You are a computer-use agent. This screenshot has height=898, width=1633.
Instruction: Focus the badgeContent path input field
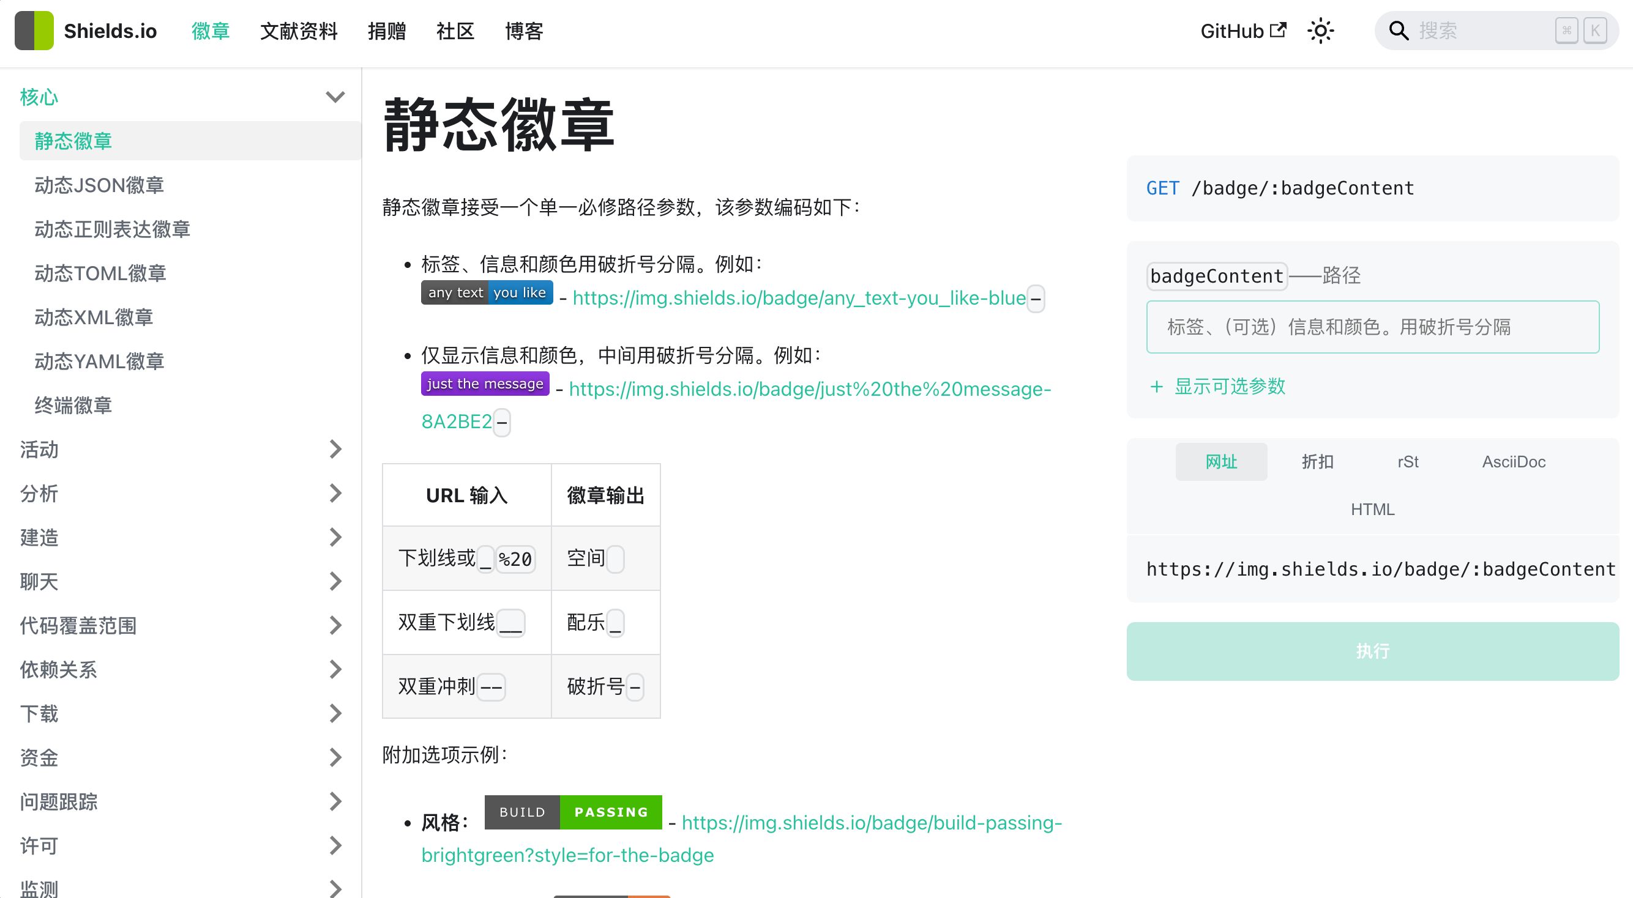(x=1372, y=327)
